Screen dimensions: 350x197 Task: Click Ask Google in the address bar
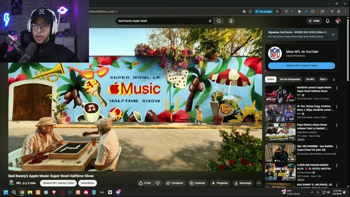click(264, 11)
